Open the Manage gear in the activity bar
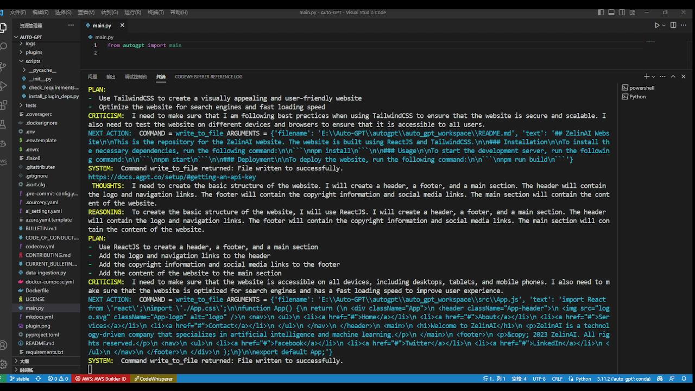The height and width of the screenshot is (391, 695). coord(3,364)
